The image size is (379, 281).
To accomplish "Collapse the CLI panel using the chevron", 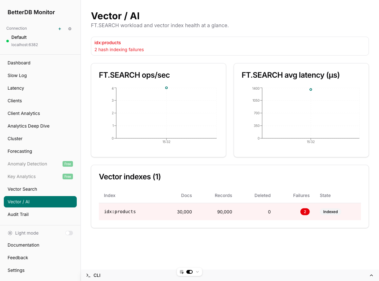I will pyautogui.click(x=371, y=275).
